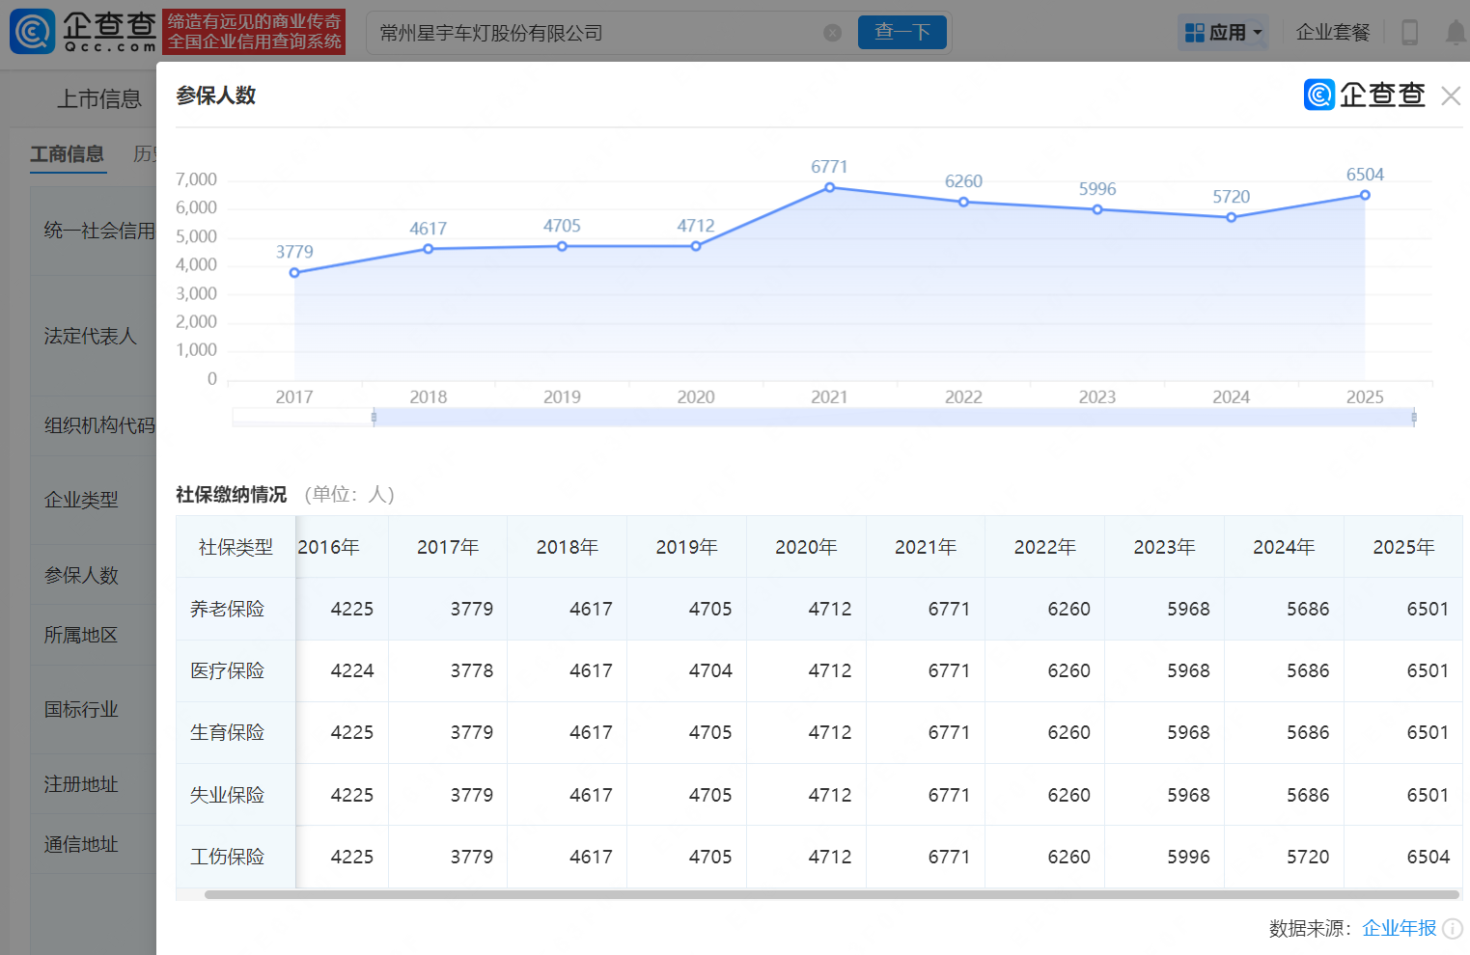Click the chart range slider right handle
Screen dimensions: 1470x955
point(1413,417)
